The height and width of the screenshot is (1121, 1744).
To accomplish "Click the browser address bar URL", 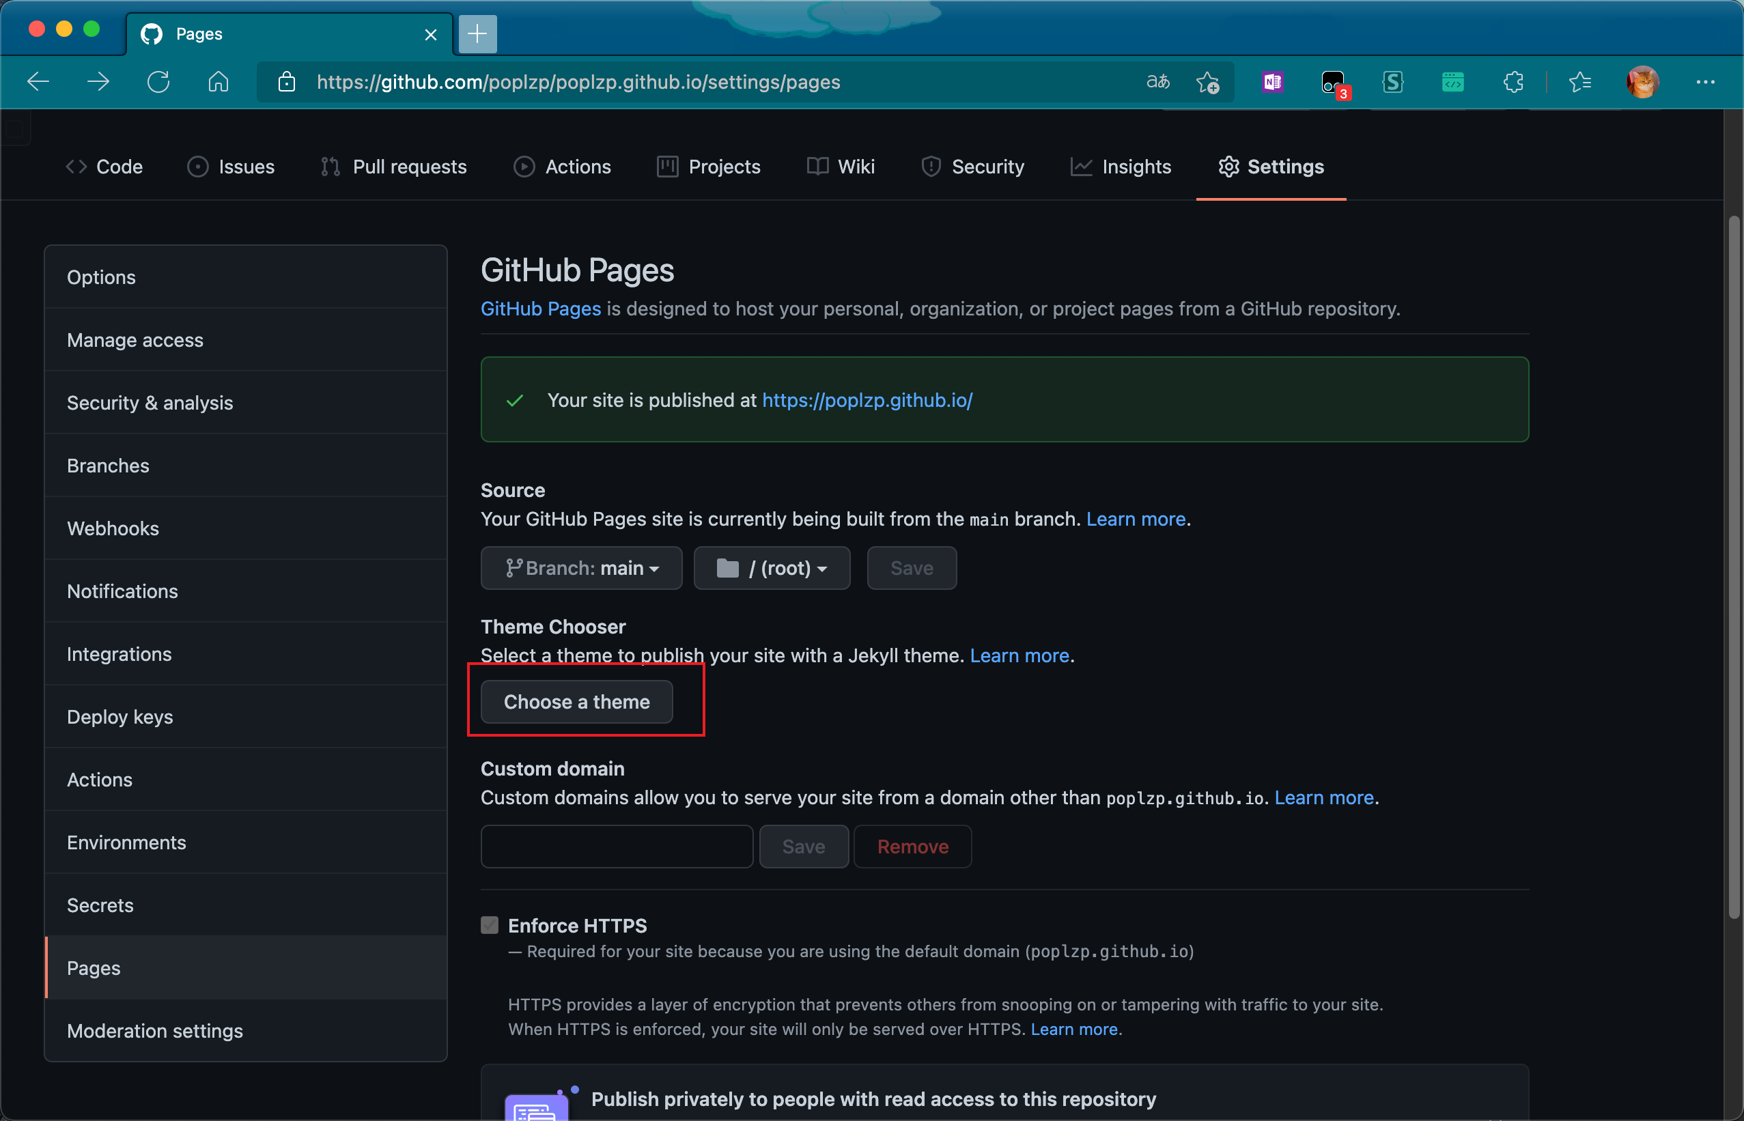I will tap(578, 82).
